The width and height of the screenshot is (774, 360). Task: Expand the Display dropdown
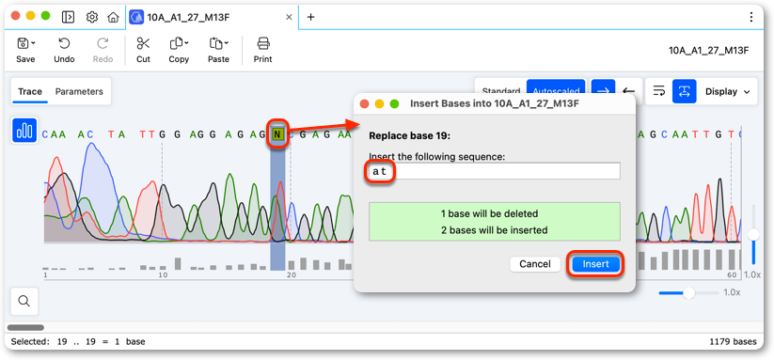(728, 91)
